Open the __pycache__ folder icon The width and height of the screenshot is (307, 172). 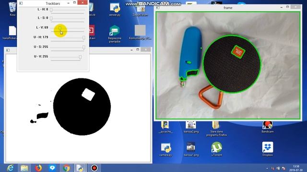pyautogui.click(x=165, y=127)
